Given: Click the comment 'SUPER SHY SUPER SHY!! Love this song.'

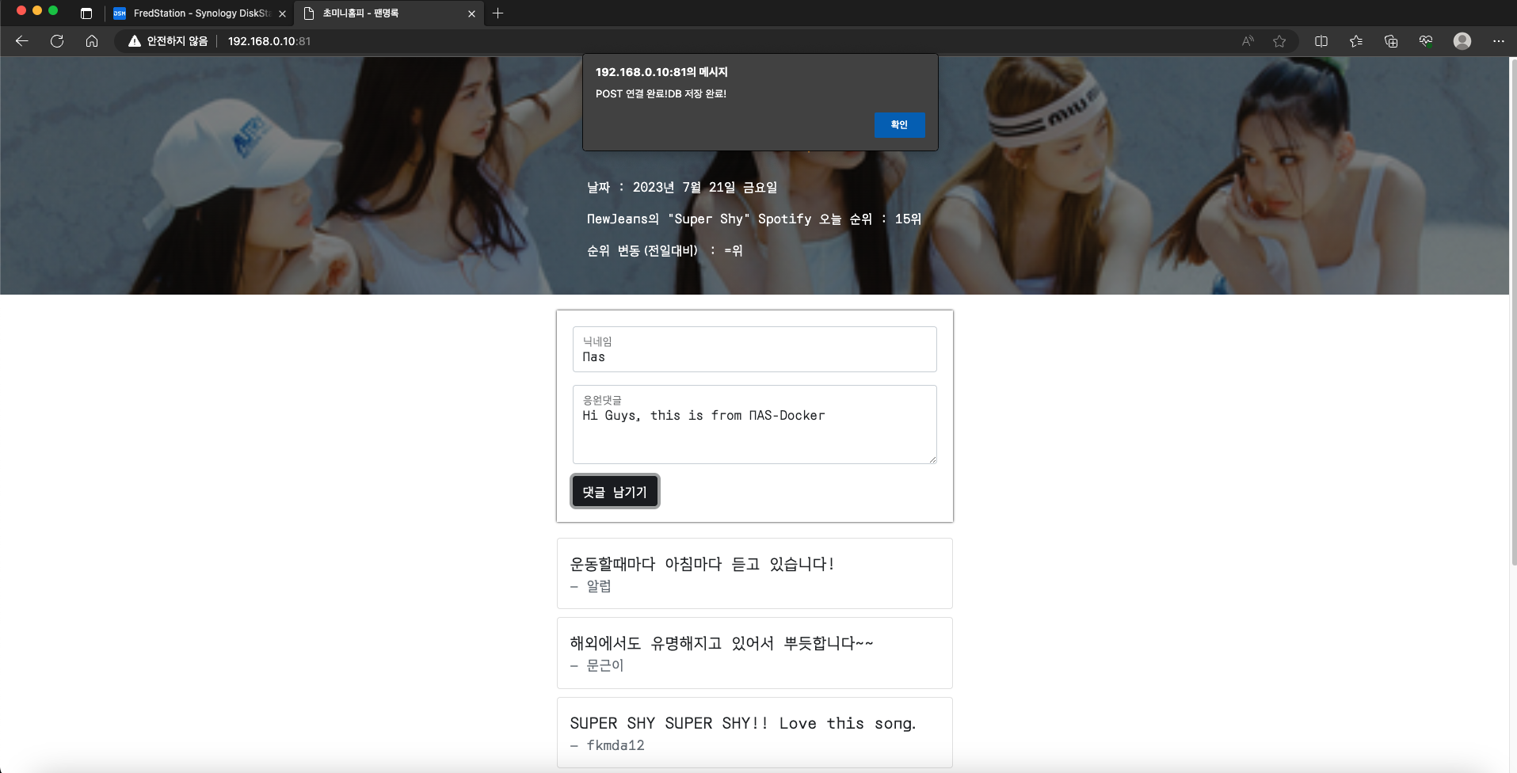Looking at the screenshot, I should coord(743,723).
